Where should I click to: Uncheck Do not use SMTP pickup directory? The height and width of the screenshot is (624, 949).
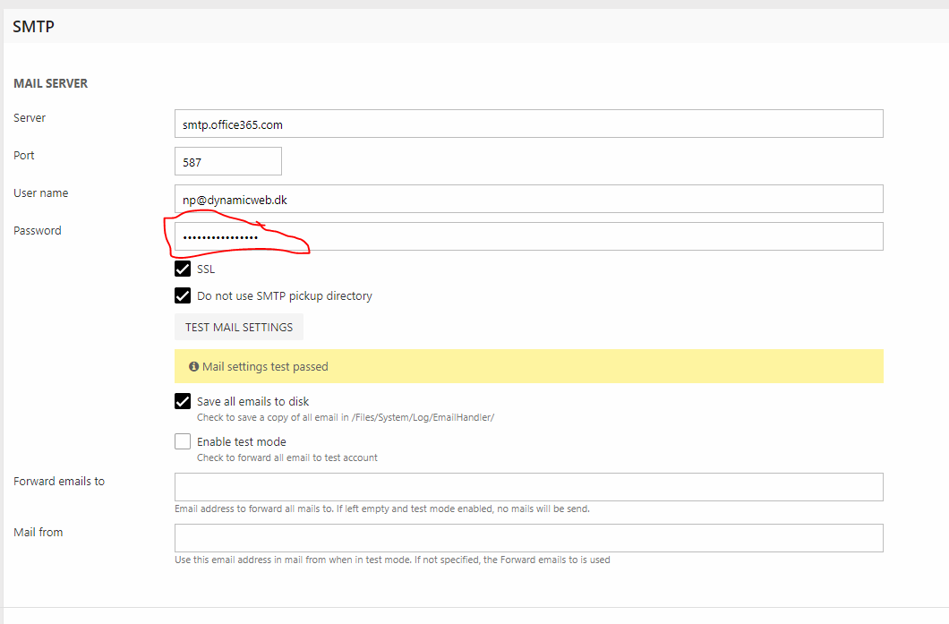click(x=183, y=295)
